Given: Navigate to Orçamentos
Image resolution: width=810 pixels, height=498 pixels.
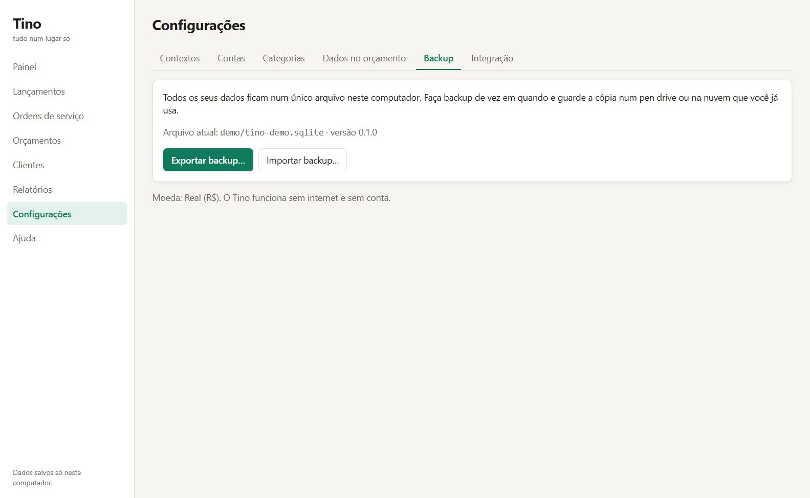Looking at the screenshot, I should (67, 141).
